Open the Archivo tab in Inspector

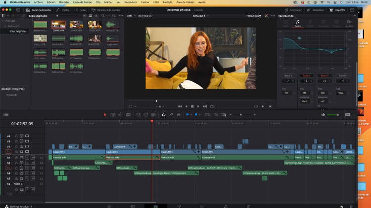[349, 24]
